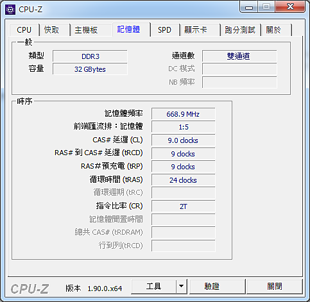Click the empty 行到列(tRCD) field
The height and width of the screenshot is (302, 310).
click(x=184, y=246)
